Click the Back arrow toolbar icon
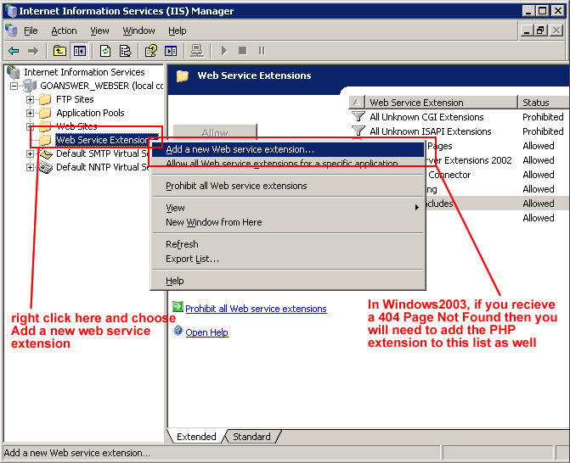The image size is (570, 463). [14, 51]
